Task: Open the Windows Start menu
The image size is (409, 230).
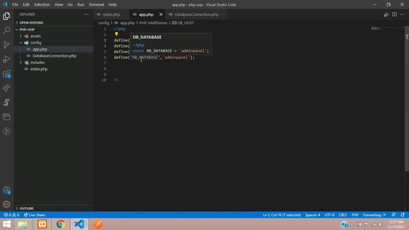Action: tap(7, 224)
